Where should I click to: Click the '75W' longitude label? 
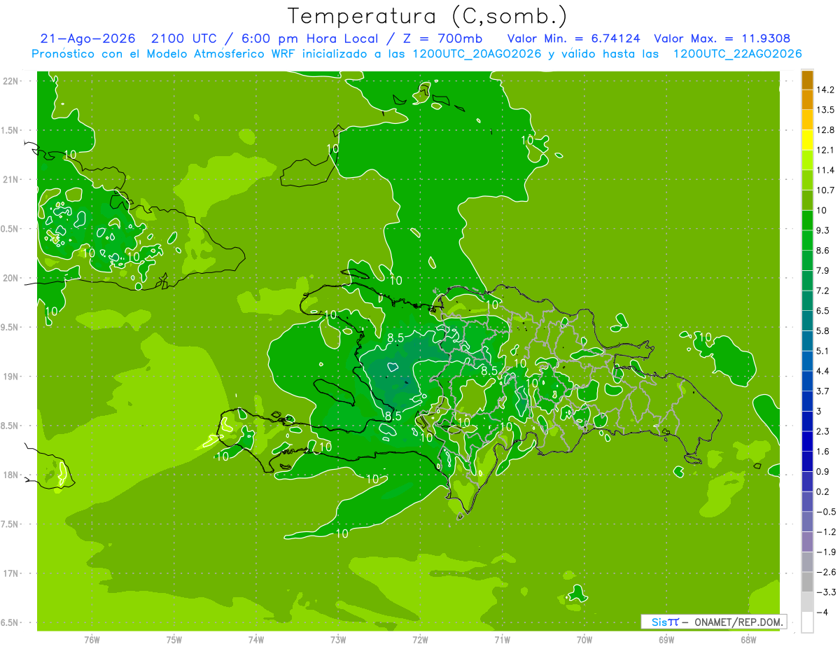[174, 639]
